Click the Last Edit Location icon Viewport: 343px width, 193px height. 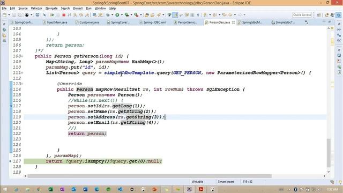224,15
